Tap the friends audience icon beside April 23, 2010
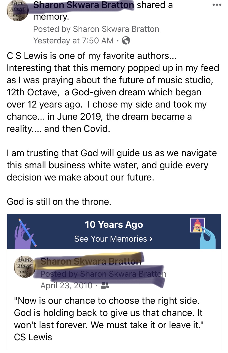This screenshot has height=353, width=228. click(x=105, y=285)
